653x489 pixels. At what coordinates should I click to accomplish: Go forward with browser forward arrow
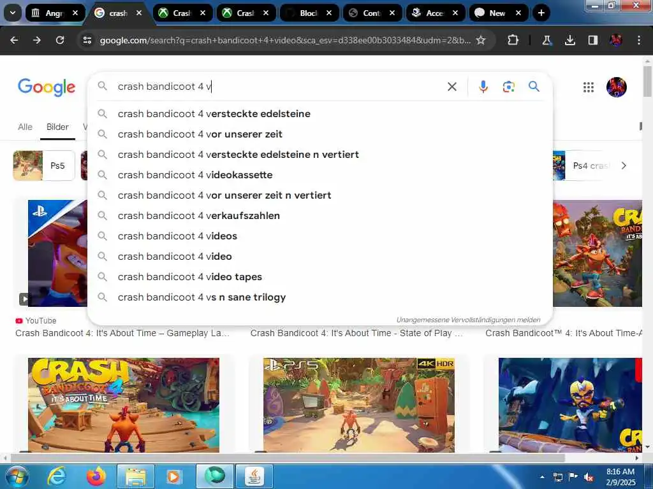36,40
